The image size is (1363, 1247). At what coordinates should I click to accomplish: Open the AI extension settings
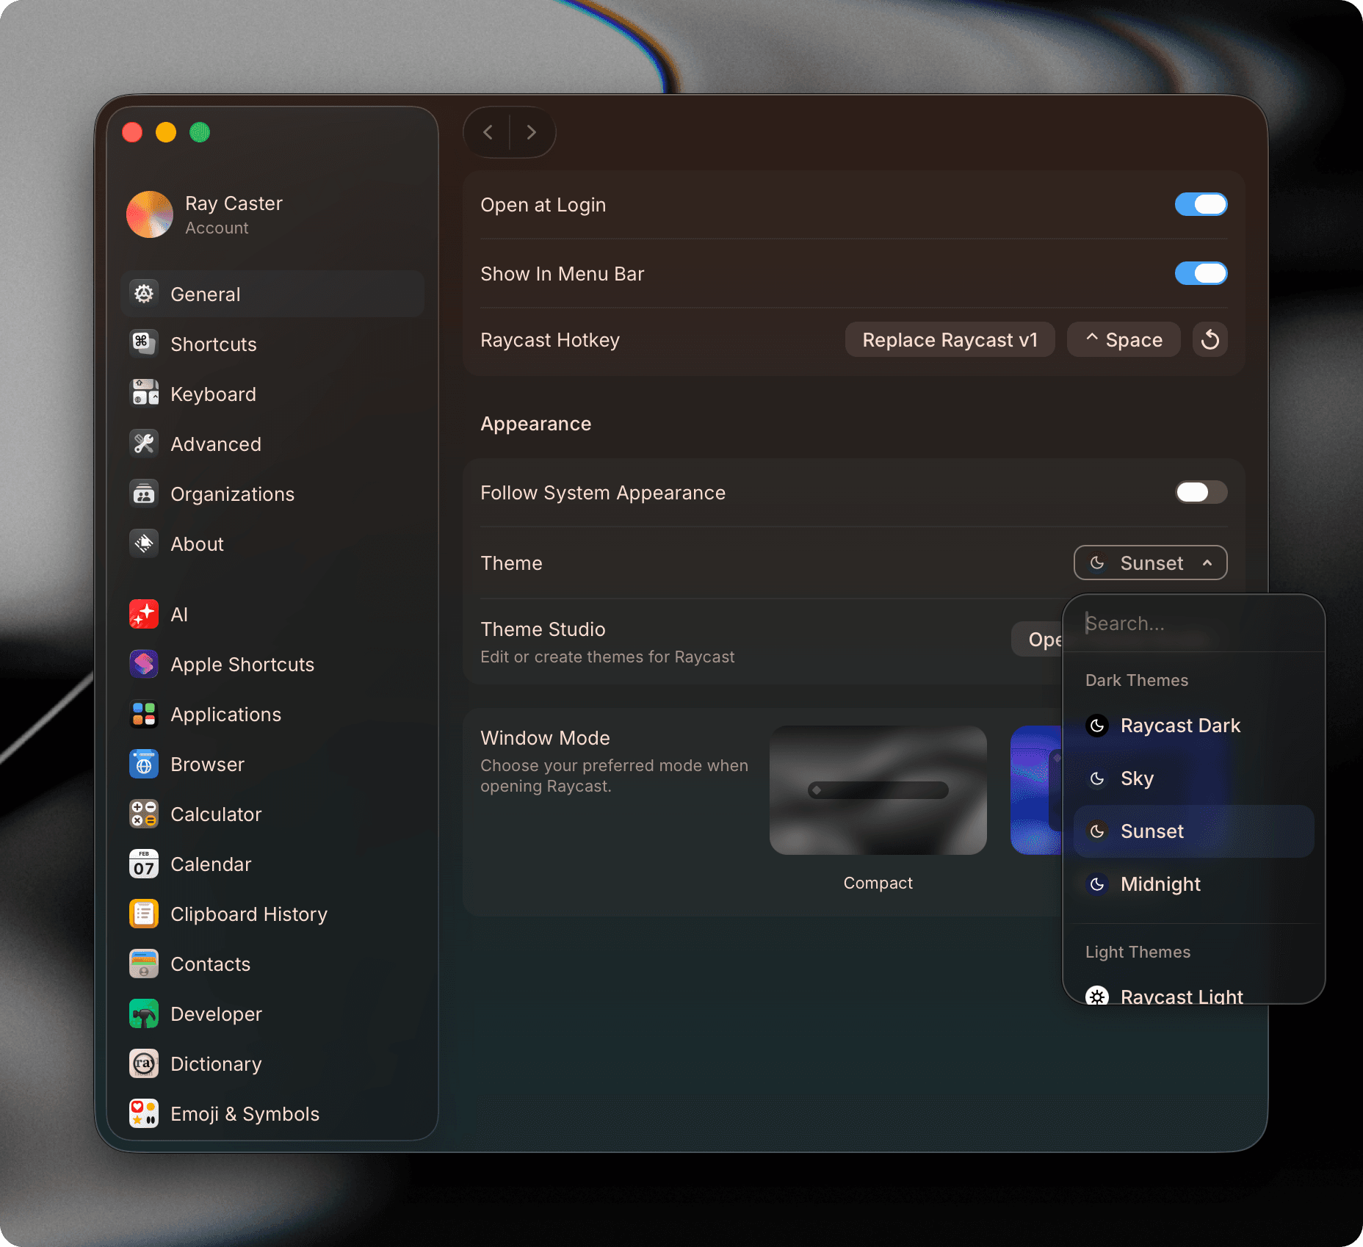[178, 614]
